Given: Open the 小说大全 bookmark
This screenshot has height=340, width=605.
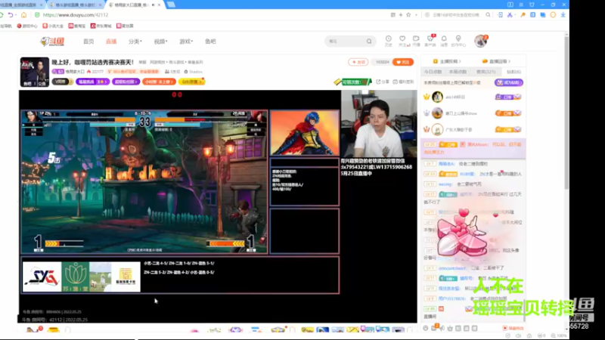Looking at the screenshot, I should [x=53, y=26].
